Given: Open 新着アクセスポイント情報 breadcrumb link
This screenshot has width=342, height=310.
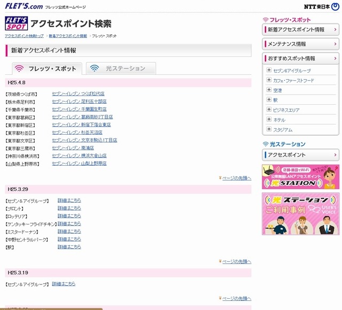Looking at the screenshot, I should pos(68,36).
